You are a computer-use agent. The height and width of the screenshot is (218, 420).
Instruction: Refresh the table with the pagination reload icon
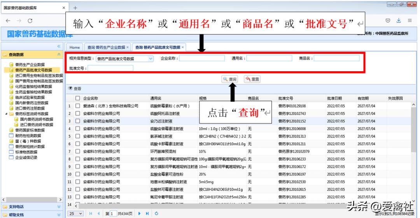(156, 213)
